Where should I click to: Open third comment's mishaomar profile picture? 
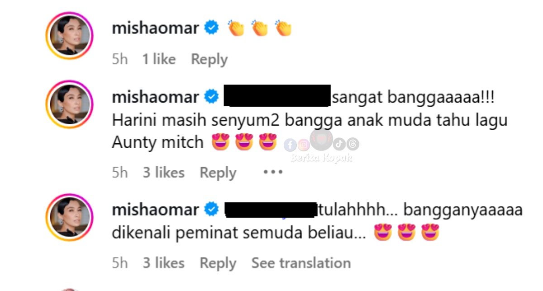[69, 217]
